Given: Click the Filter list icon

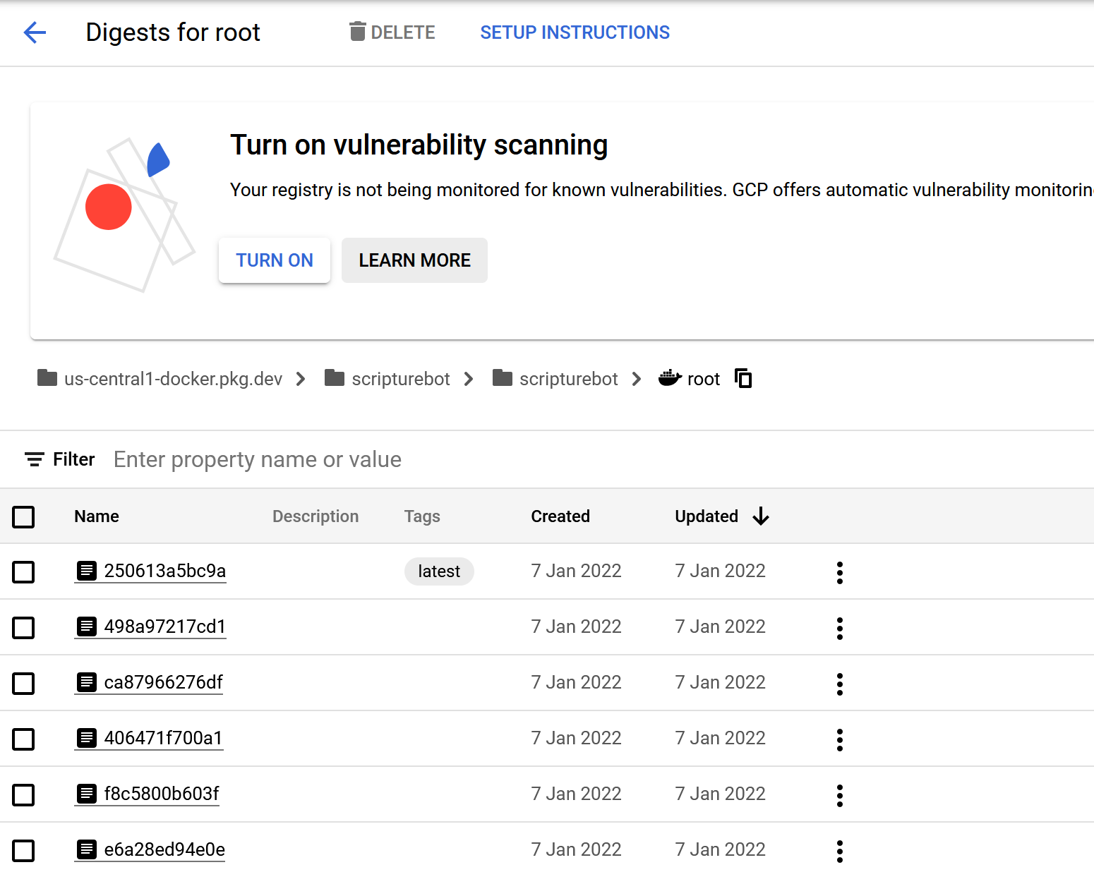Looking at the screenshot, I should point(35,460).
